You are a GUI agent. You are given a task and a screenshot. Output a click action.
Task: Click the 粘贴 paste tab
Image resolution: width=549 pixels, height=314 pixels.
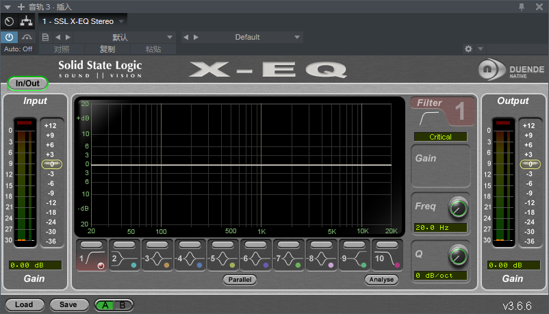tap(153, 49)
